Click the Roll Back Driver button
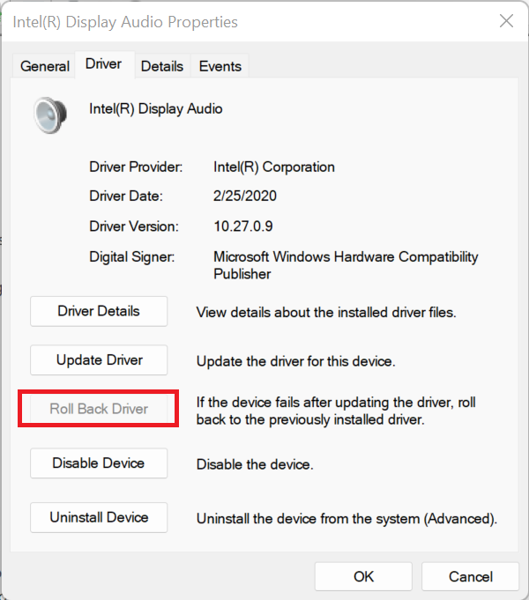Screen dimensions: 529x600 (99, 410)
